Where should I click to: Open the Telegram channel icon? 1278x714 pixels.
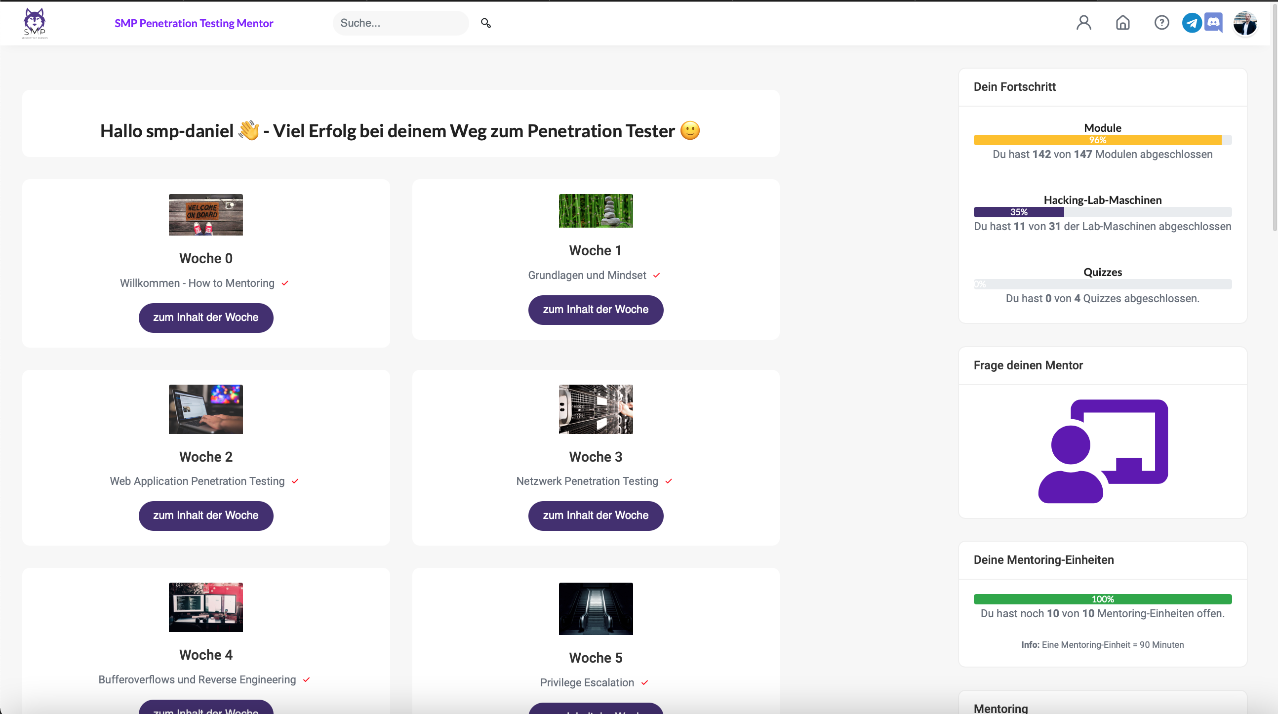[1192, 23]
